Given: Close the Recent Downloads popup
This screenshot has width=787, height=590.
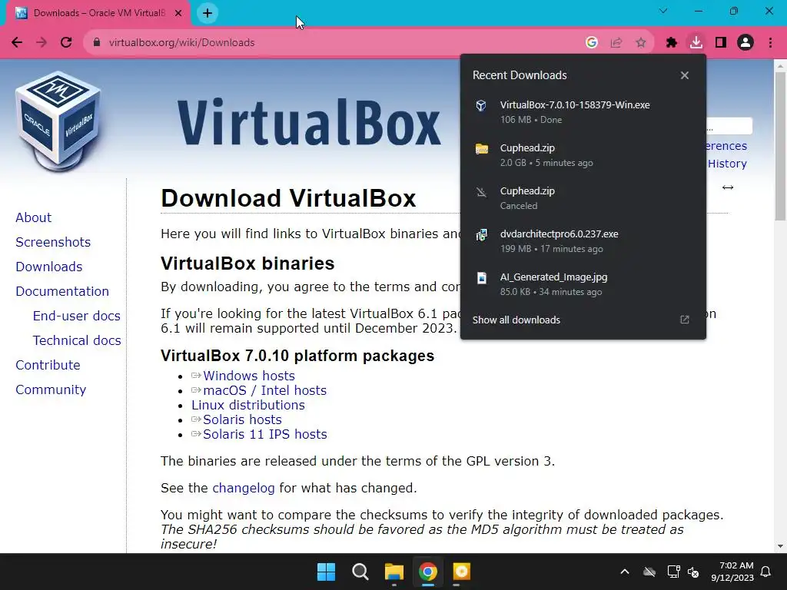Looking at the screenshot, I should click(685, 75).
